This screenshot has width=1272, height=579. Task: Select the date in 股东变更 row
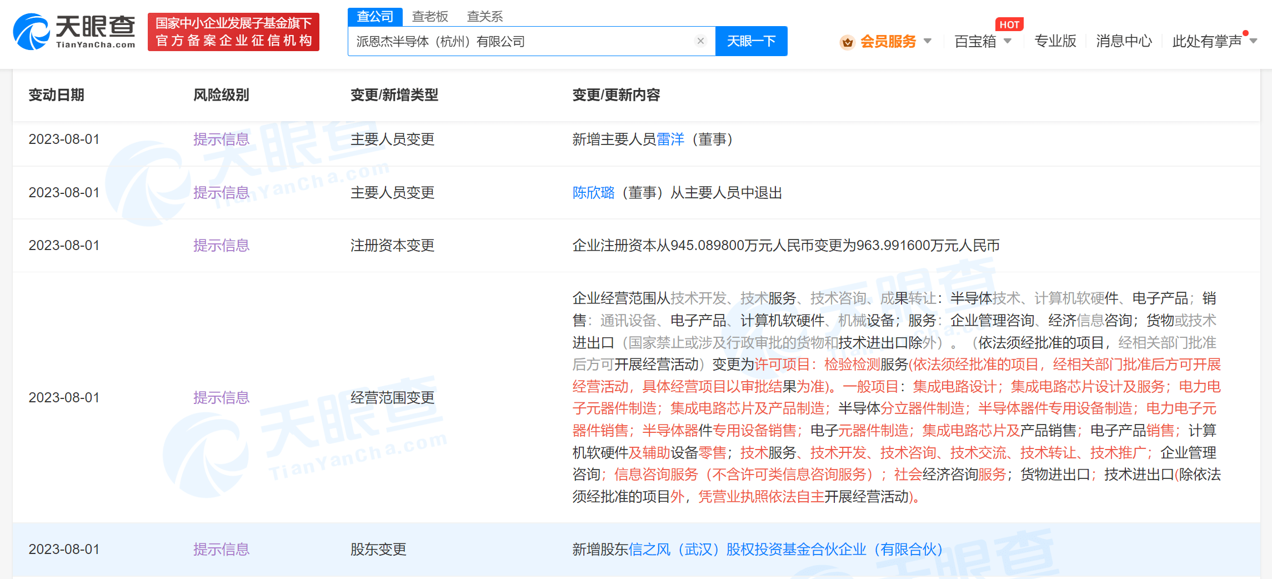64,550
